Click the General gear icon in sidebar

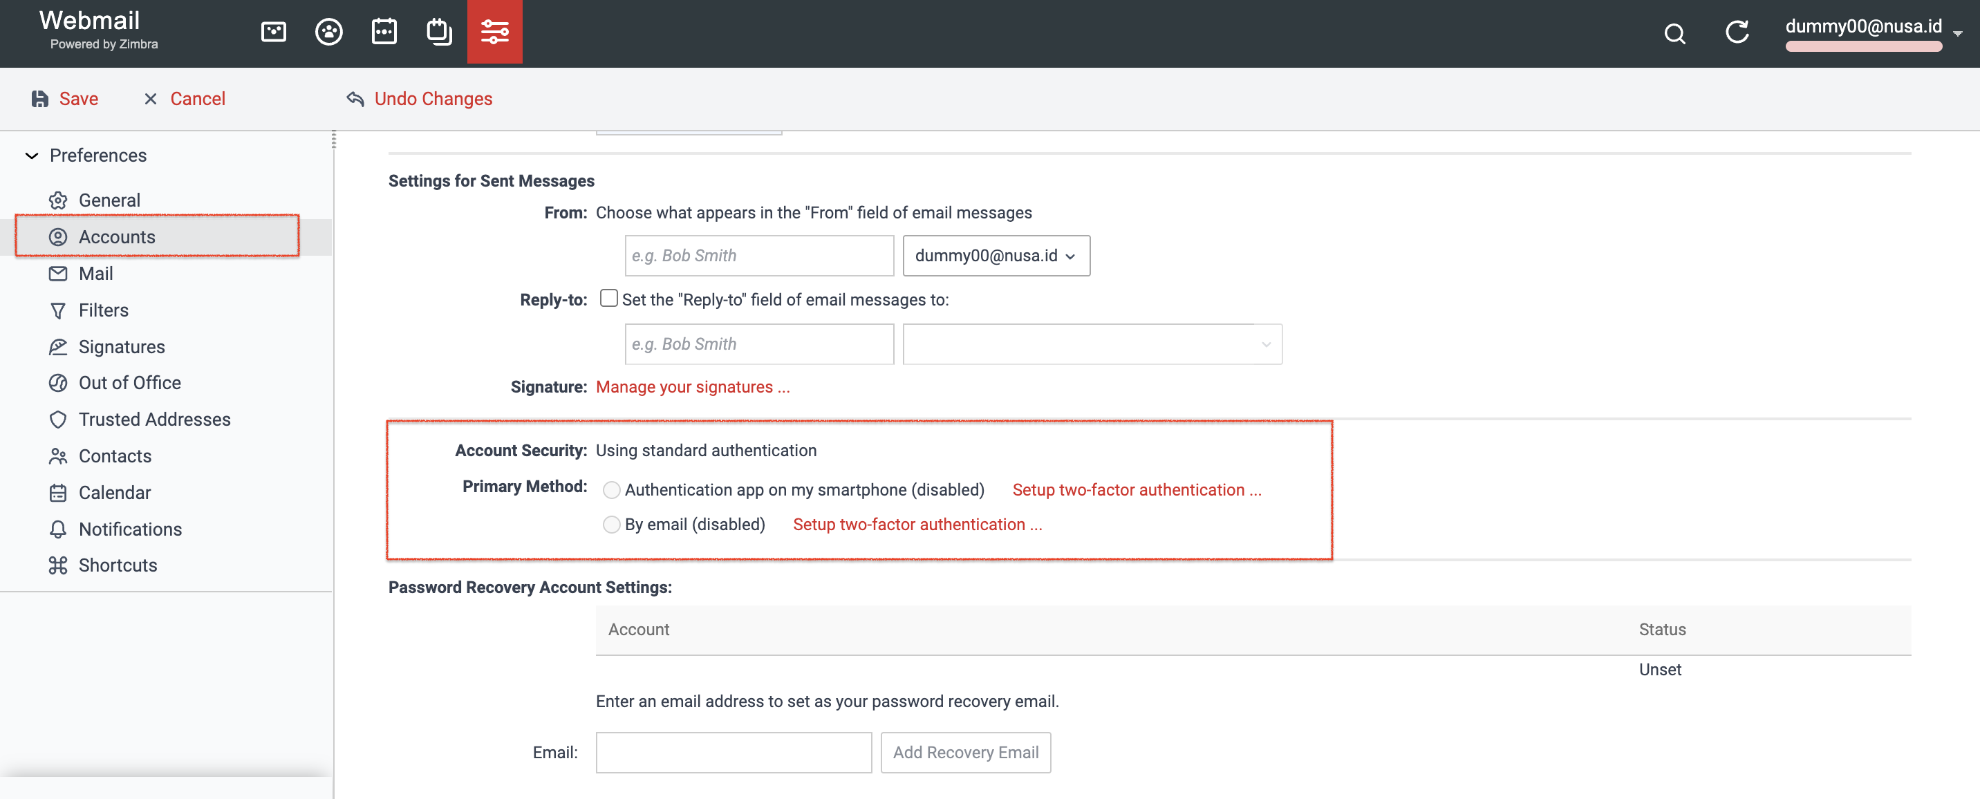click(x=57, y=200)
